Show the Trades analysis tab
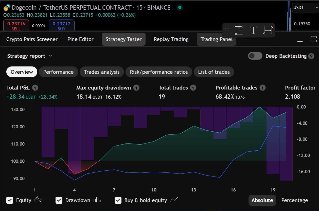 [x=102, y=72]
